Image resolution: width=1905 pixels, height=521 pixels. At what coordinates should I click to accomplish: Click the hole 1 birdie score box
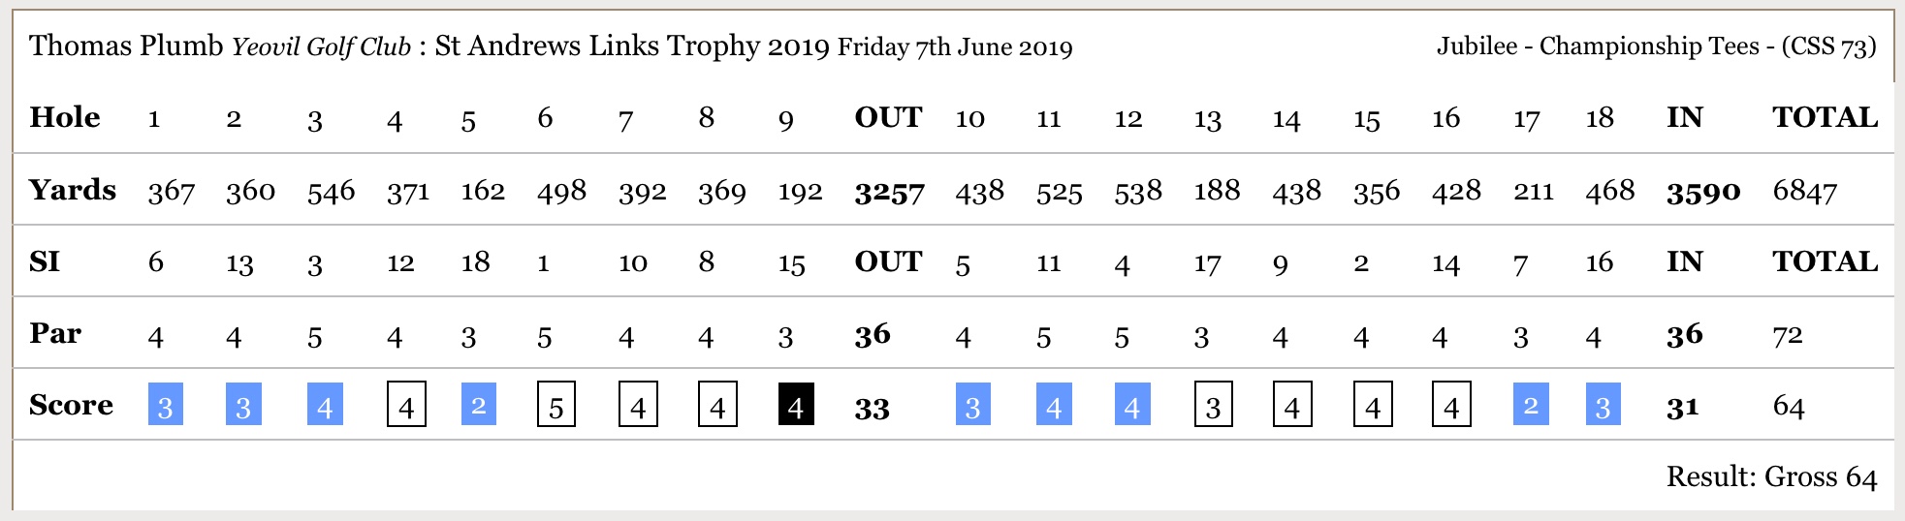(166, 404)
